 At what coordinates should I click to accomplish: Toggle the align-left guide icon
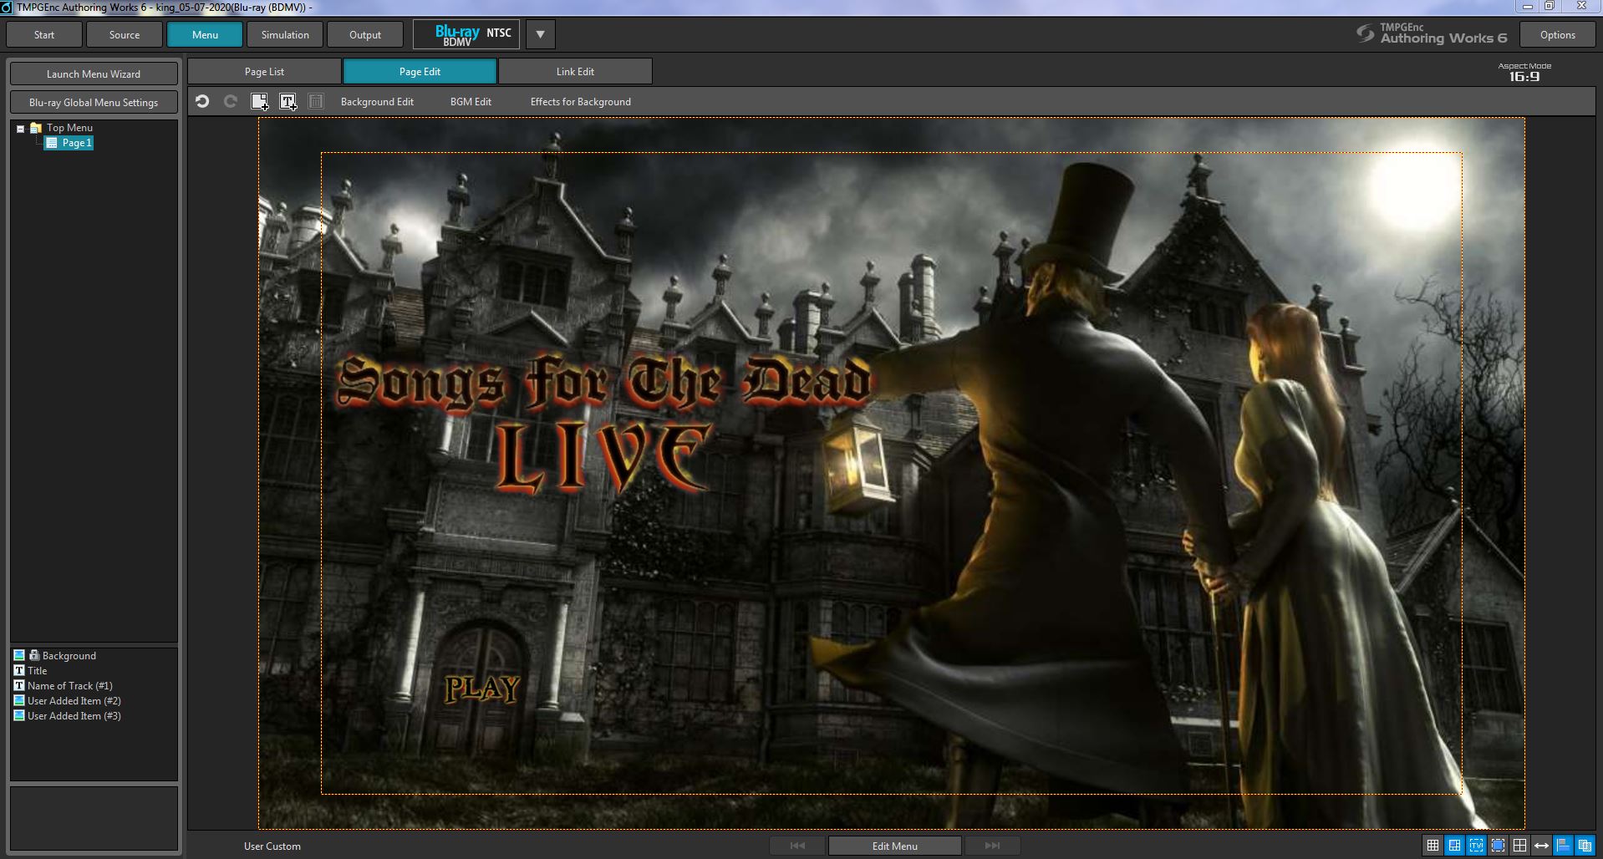(1563, 846)
